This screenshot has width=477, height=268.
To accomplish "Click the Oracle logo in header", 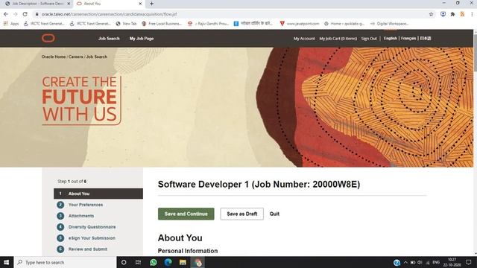I will click(48, 38).
